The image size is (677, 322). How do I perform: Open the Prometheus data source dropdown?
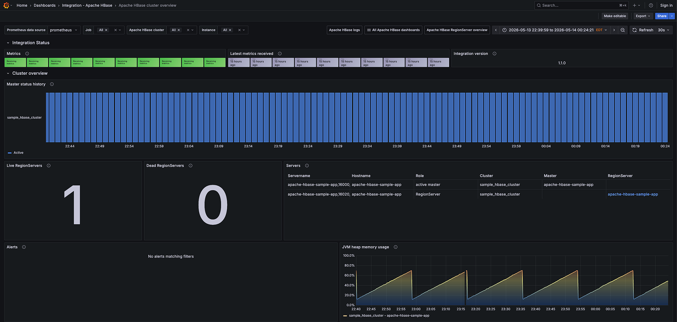[x=64, y=30]
